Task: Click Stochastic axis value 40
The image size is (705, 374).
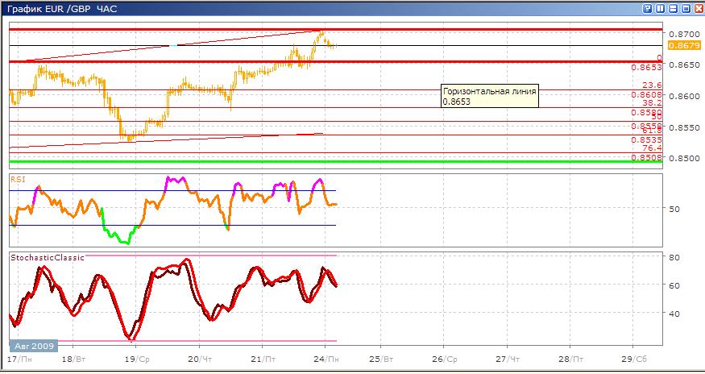Action: [674, 314]
